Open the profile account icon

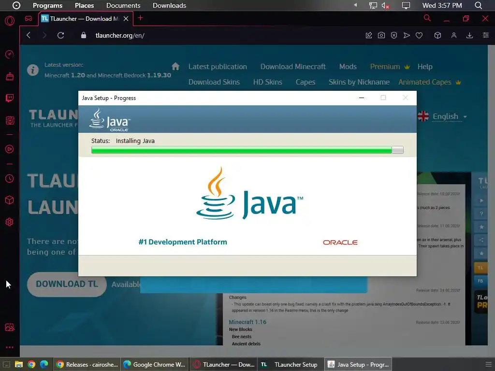[x=453, y=35]
